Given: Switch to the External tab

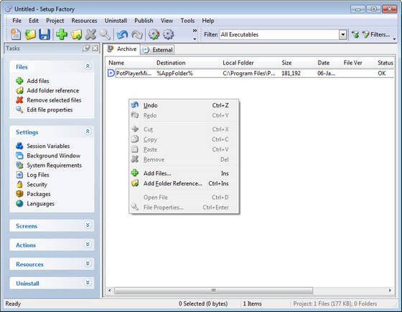Looking at the screenshot, I should 157,49.
